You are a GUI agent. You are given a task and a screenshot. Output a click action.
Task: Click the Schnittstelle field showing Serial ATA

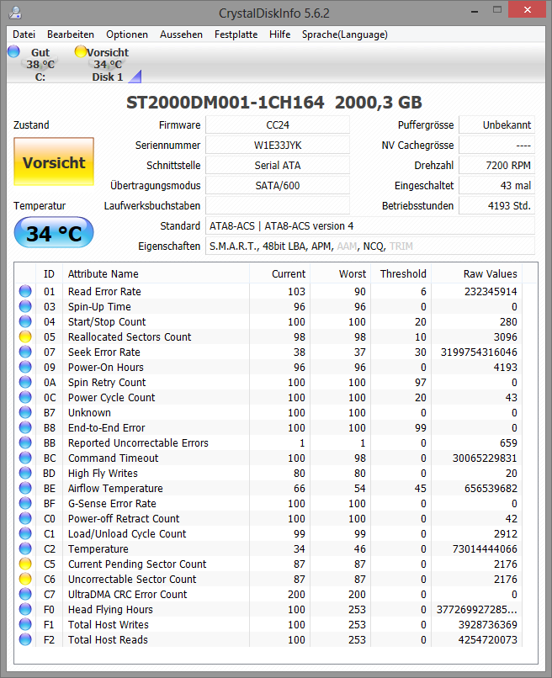(278, 165)
